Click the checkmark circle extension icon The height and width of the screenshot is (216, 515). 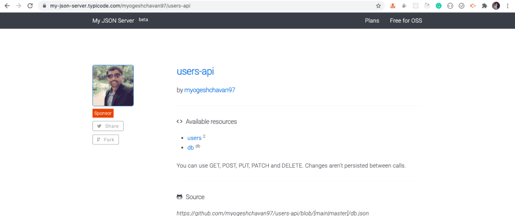pyautogui.click(x=461, y=6)
